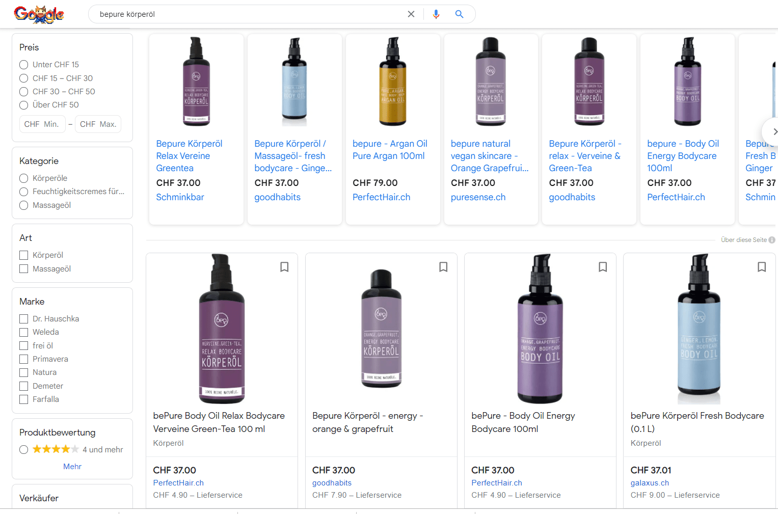The height and width of the screenshot is (514, 778).
Task: Open the 'Über diese Seite' info icon
Action: pyautogui.click(x=772, y=240)
